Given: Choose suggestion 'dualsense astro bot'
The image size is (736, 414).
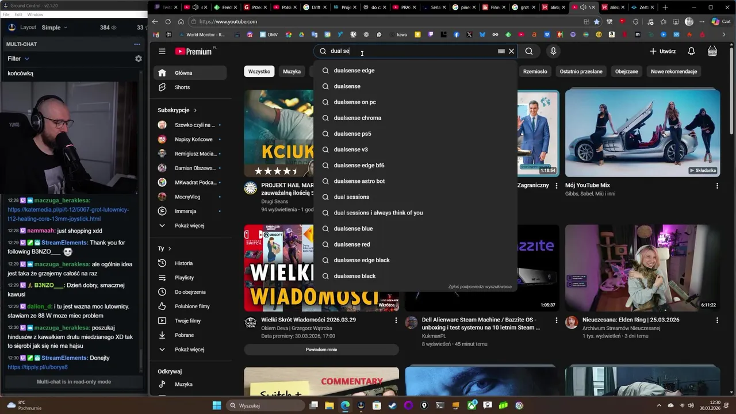Looking at the screenshot, I should 415,181.
